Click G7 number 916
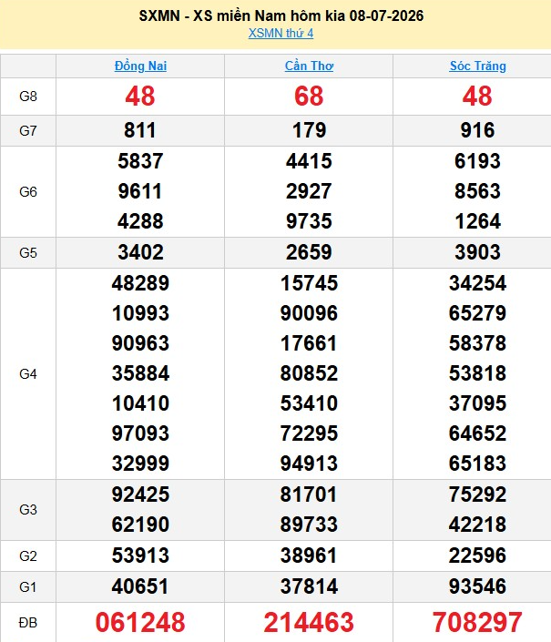The width and height of the screenshot is (551, 642). [x=478, y=130]
